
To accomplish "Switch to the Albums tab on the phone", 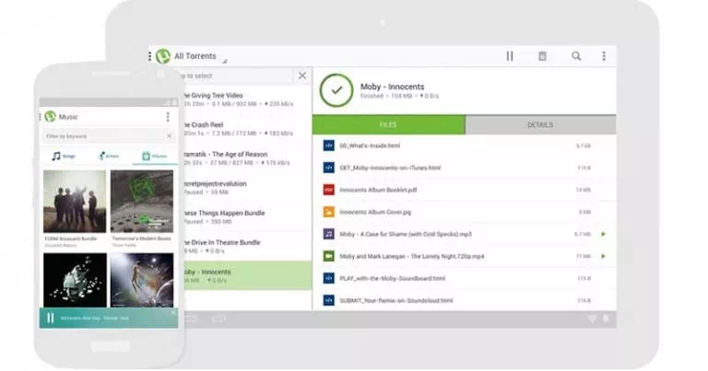I will point(155,156).
